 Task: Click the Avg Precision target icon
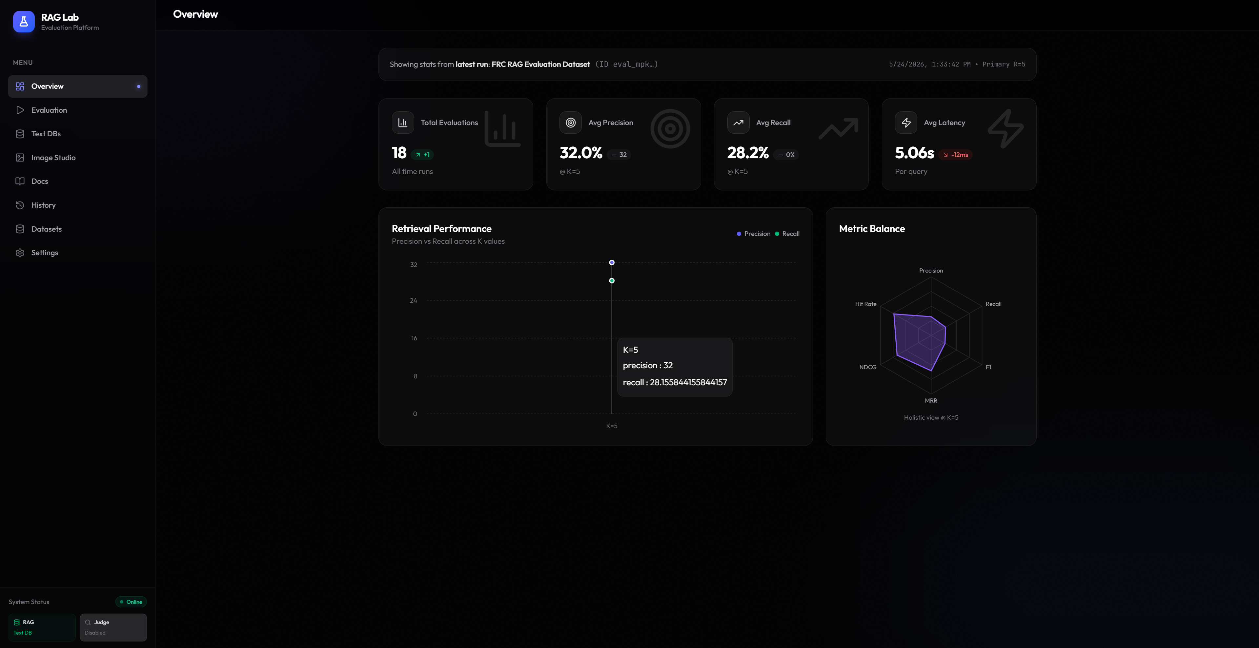(570, 123)
